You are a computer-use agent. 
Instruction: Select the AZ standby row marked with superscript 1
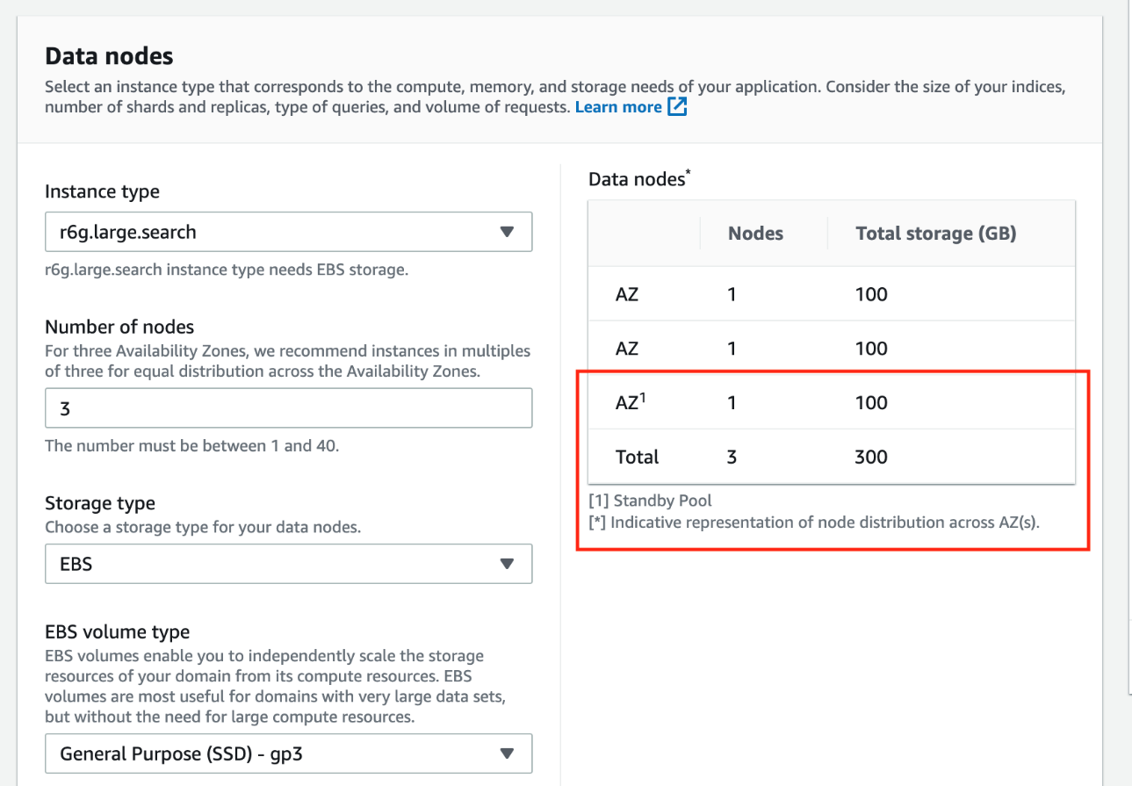pos(630,403)
